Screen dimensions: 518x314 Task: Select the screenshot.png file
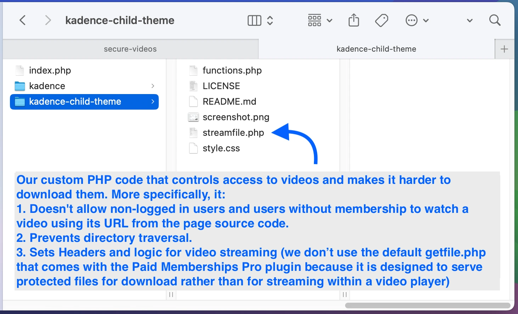tap(236, 117)
